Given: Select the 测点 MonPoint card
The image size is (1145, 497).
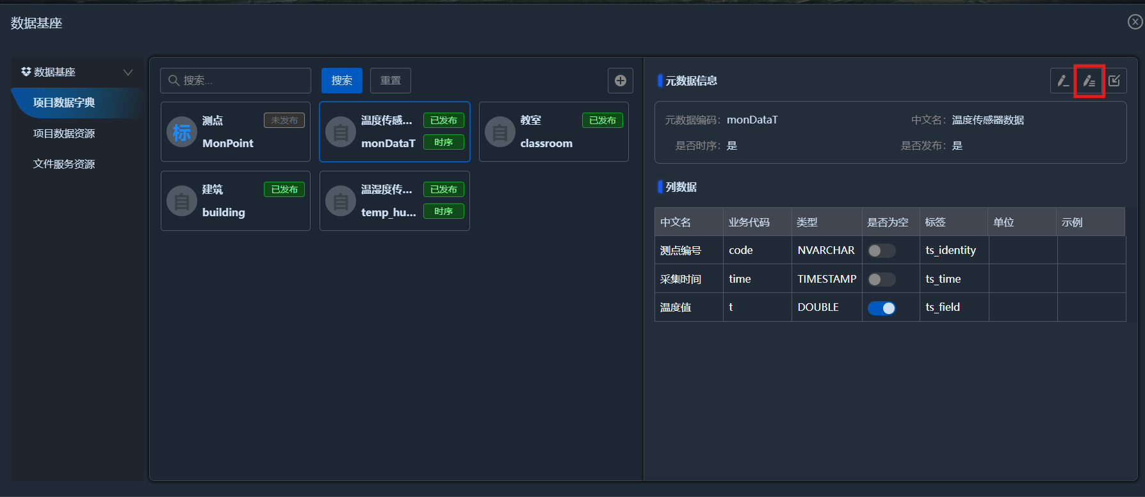Looking at the screenshot, I should [x=236, y=132].
